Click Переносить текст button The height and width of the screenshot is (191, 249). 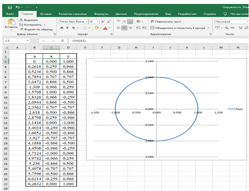(x=166, y=22)
